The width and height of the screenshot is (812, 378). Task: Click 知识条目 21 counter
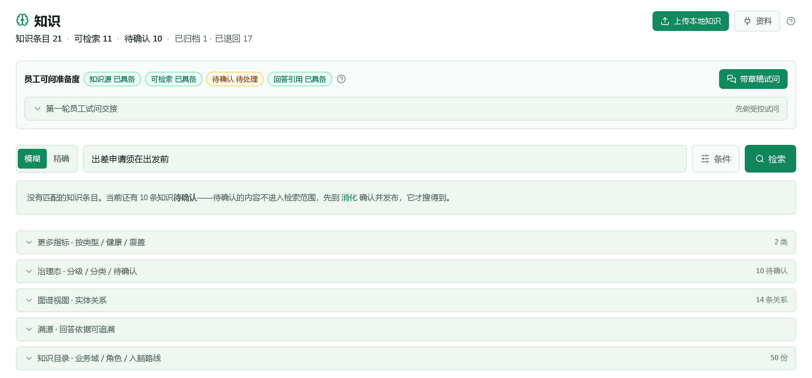coord(39,39)
